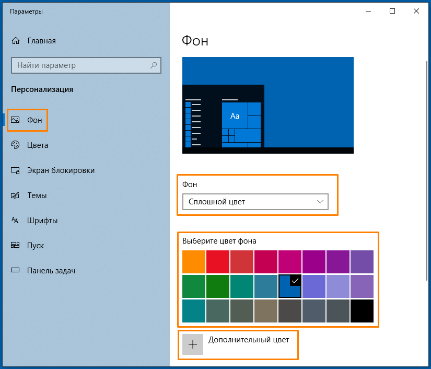Pick the teal first bottom-row swatch
The height and width of the screenshot is (369, 431).
tap(194, 310)
